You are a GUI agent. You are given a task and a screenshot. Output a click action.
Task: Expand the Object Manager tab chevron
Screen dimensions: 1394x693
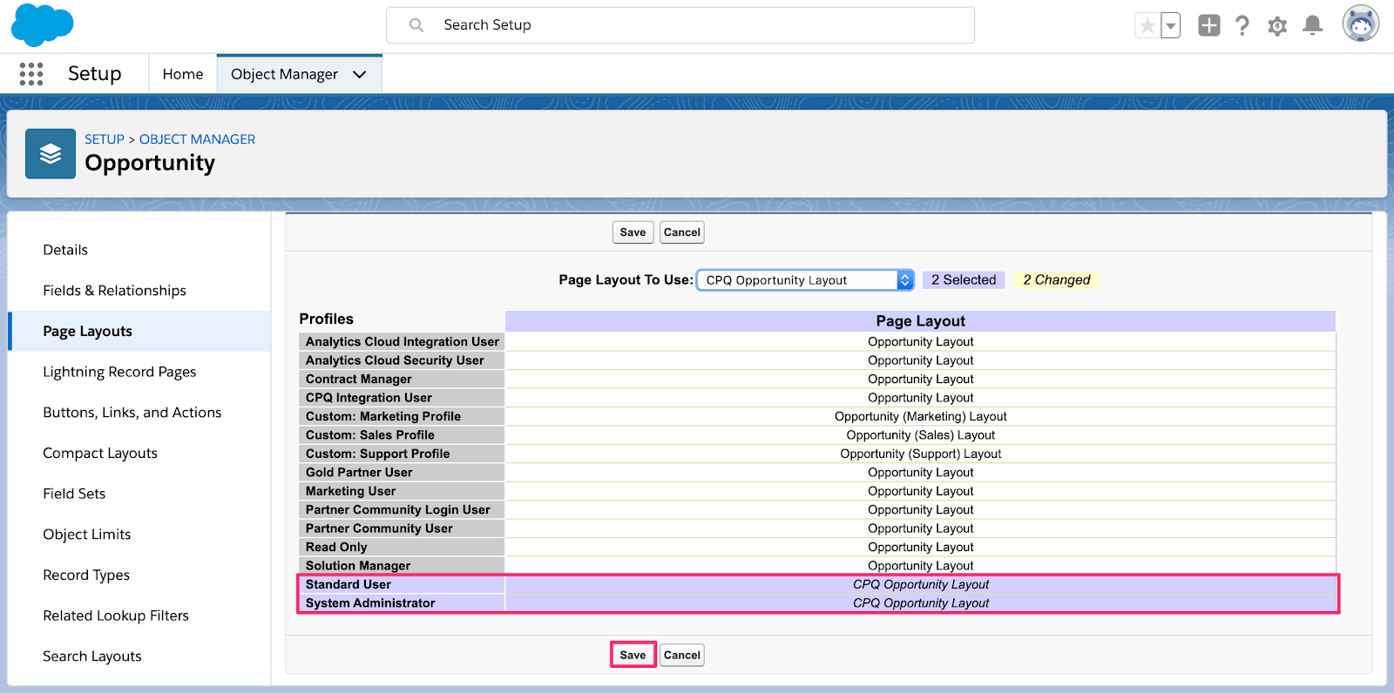coord(359,75)
